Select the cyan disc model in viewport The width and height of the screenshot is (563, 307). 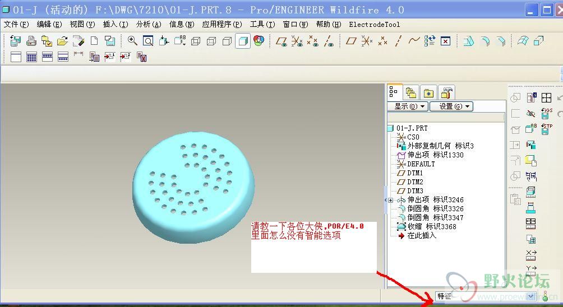pos(194,187)
